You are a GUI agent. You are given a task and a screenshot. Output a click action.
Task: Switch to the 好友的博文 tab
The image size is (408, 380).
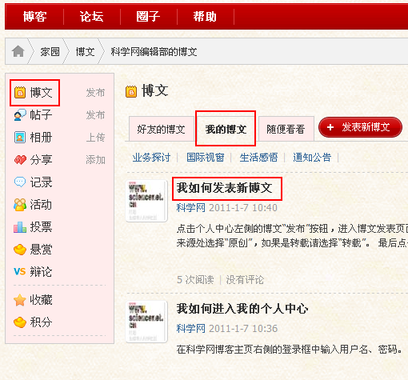pyautogui.click(x=162, y=129)
